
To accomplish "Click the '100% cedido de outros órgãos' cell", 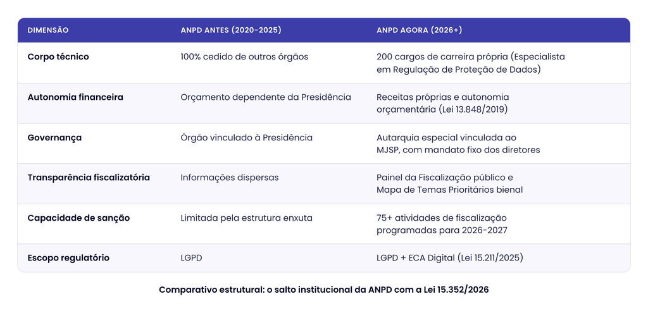I will coord(244,57).
